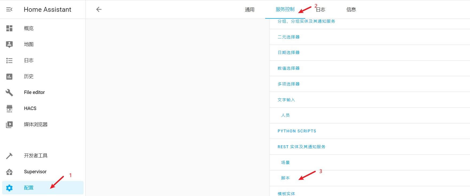Screen dimensions: 470x196
Task: Open HACS in the sidebar
Action: (43, 108)
